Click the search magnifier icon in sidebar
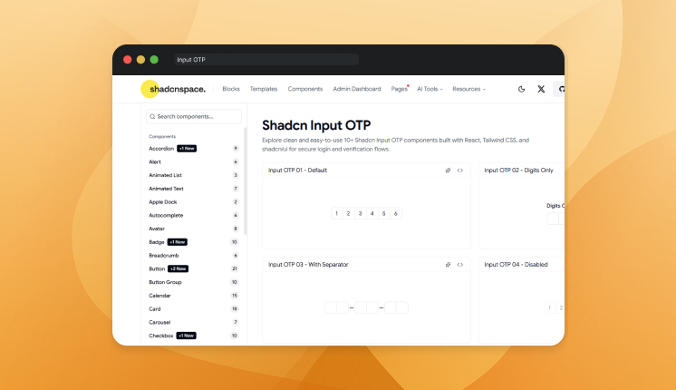Image resolution: width=676 pixels, height=390 pixels. coord(152,116)
